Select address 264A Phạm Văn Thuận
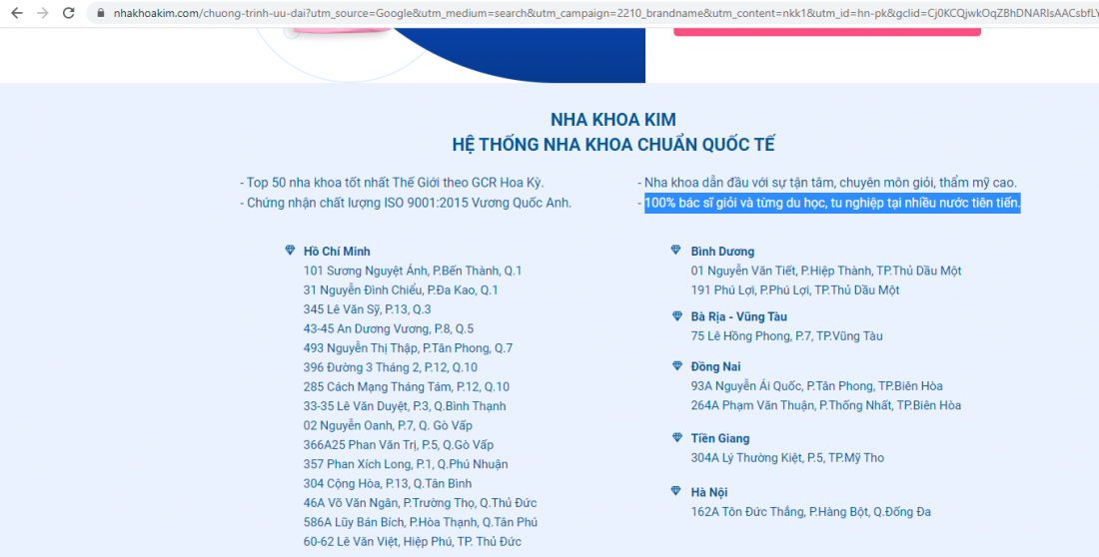The width and height of the screenshot is (1099, 557). pyautogui.click(x=826, y=405)
